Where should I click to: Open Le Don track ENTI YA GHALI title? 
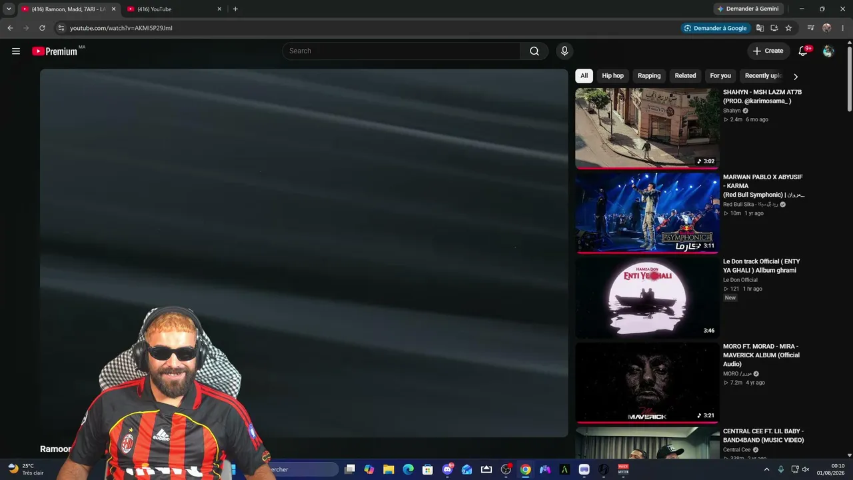762,266
